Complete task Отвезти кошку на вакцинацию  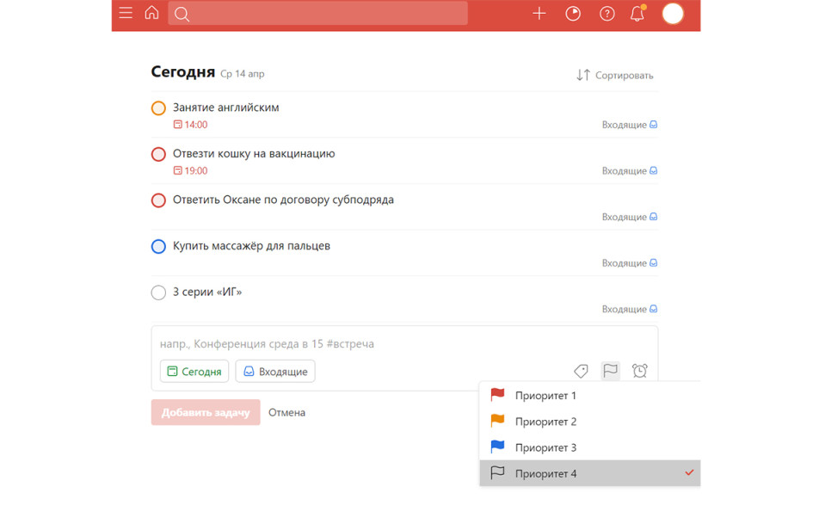coord(158,154)
